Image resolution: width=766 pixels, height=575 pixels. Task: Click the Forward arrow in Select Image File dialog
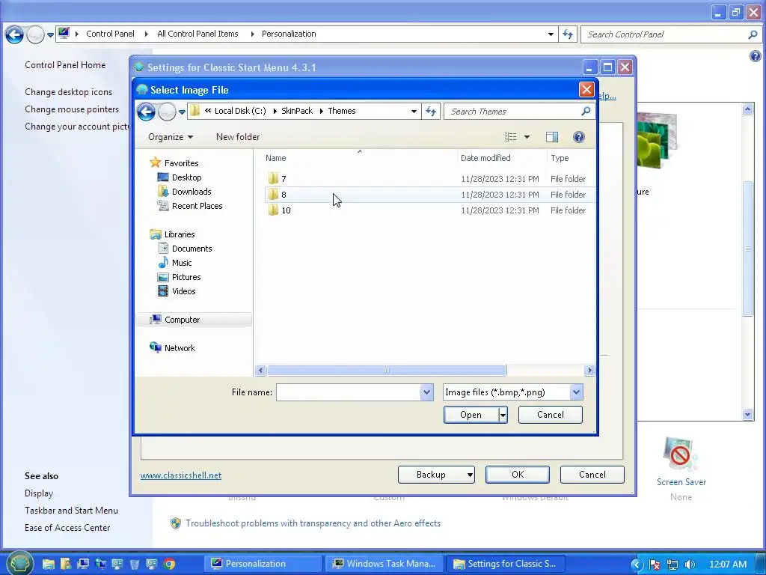click(167, 112)
